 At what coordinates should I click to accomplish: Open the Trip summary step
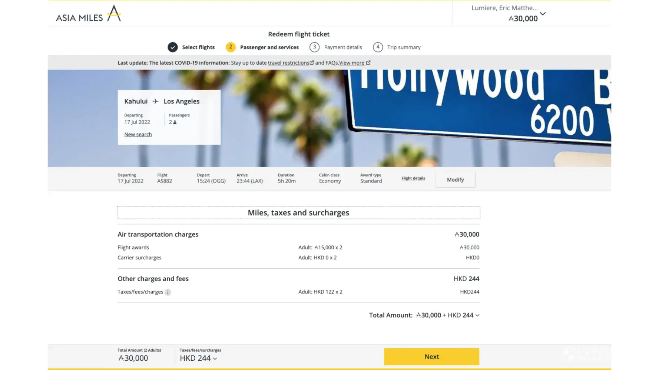404,47
